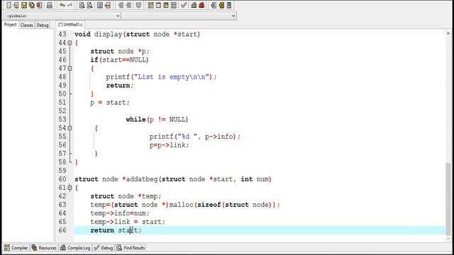Click "List is empty\n\n" string on line 48
454x255 pixels.
coord(172,77)
